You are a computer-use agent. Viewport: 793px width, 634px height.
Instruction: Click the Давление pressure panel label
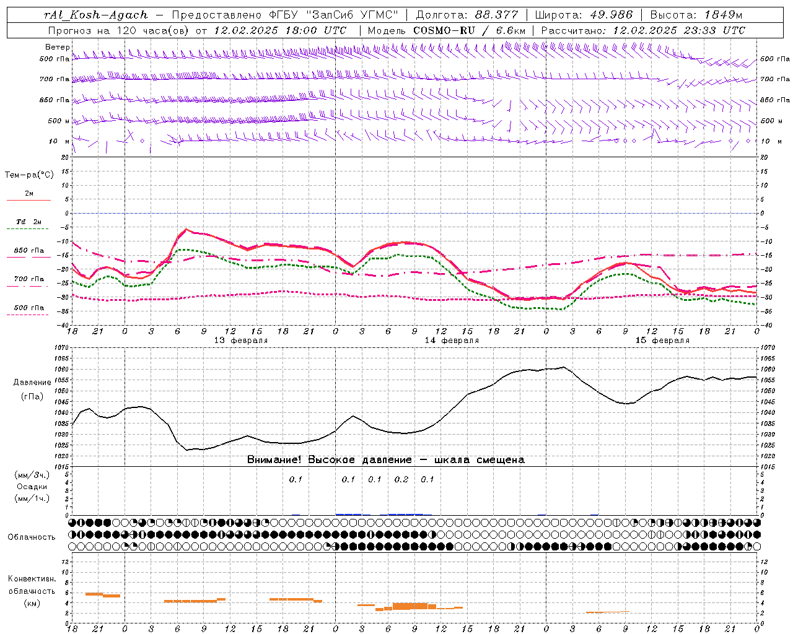coord(32,383)
